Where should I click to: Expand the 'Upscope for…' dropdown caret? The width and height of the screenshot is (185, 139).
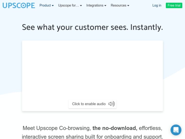[x=81, y=6]
